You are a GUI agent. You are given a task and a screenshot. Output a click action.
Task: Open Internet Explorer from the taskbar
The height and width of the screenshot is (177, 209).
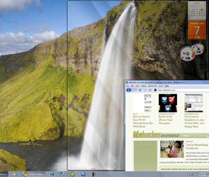coord(52,174)
